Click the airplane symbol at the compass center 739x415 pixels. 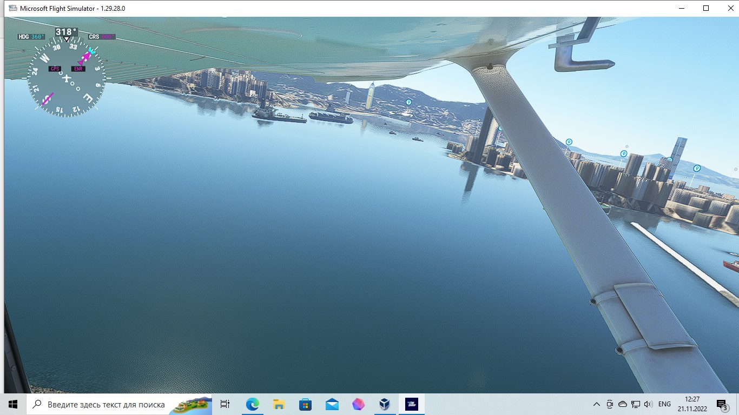[66, 78]
